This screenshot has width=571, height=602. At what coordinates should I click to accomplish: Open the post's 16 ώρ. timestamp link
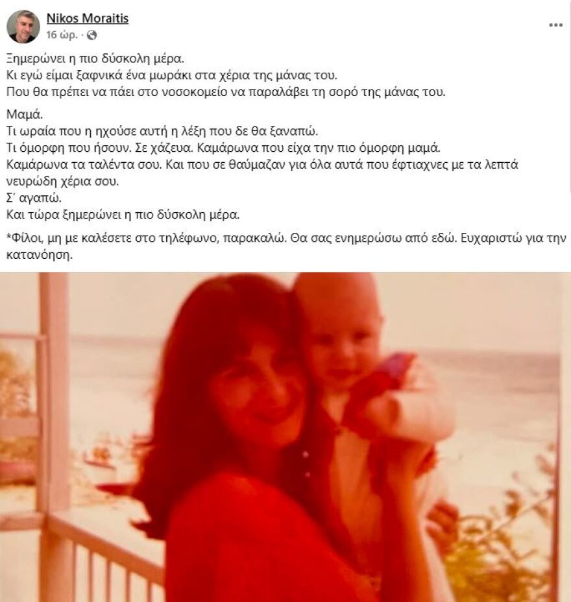click(62, 35)
